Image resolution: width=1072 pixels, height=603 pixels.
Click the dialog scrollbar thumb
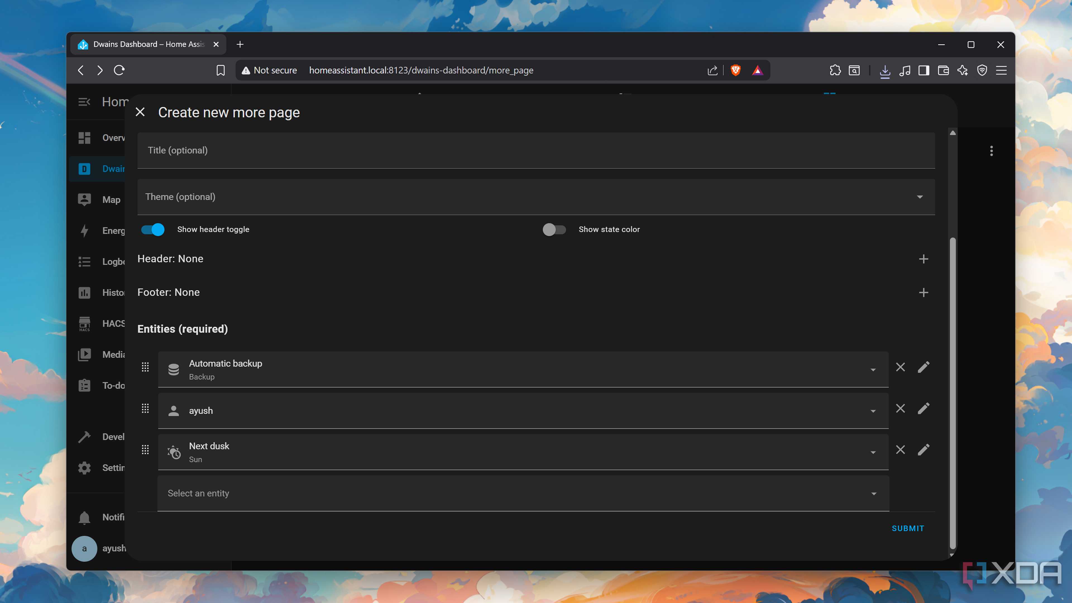click(x=952, y=393)
